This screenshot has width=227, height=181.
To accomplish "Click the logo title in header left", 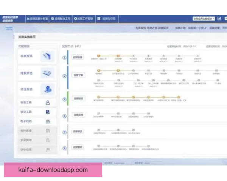I will point(10,19).
